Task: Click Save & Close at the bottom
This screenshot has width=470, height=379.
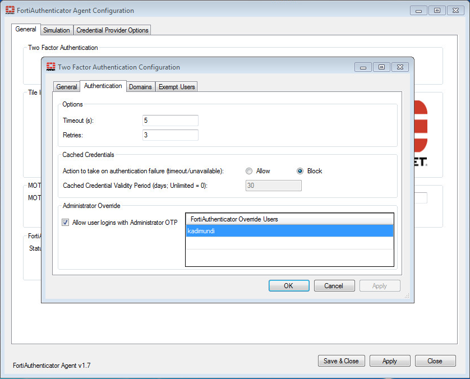Action: pyautogui.click(x=341, y=360)
